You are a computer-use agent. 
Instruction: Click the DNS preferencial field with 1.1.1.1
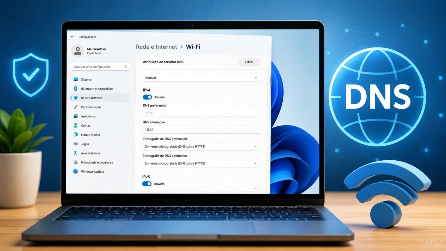pos(201,113)
